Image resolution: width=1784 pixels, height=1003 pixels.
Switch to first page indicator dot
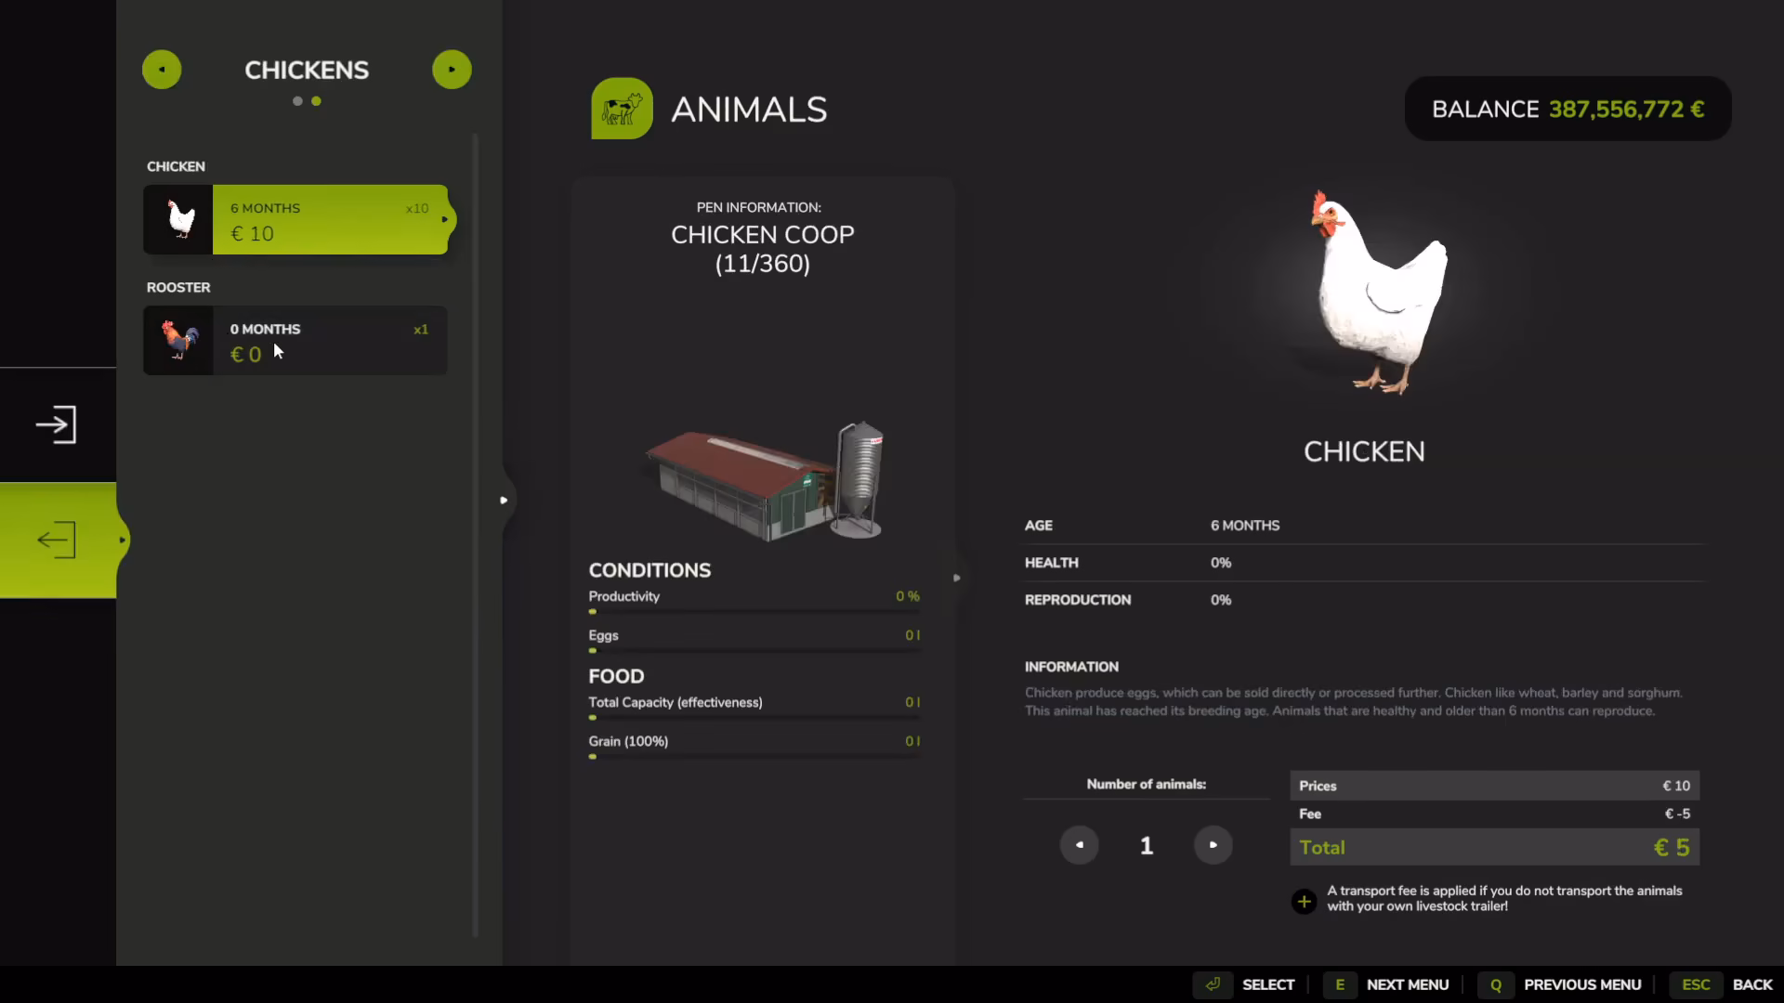(297, 101)
